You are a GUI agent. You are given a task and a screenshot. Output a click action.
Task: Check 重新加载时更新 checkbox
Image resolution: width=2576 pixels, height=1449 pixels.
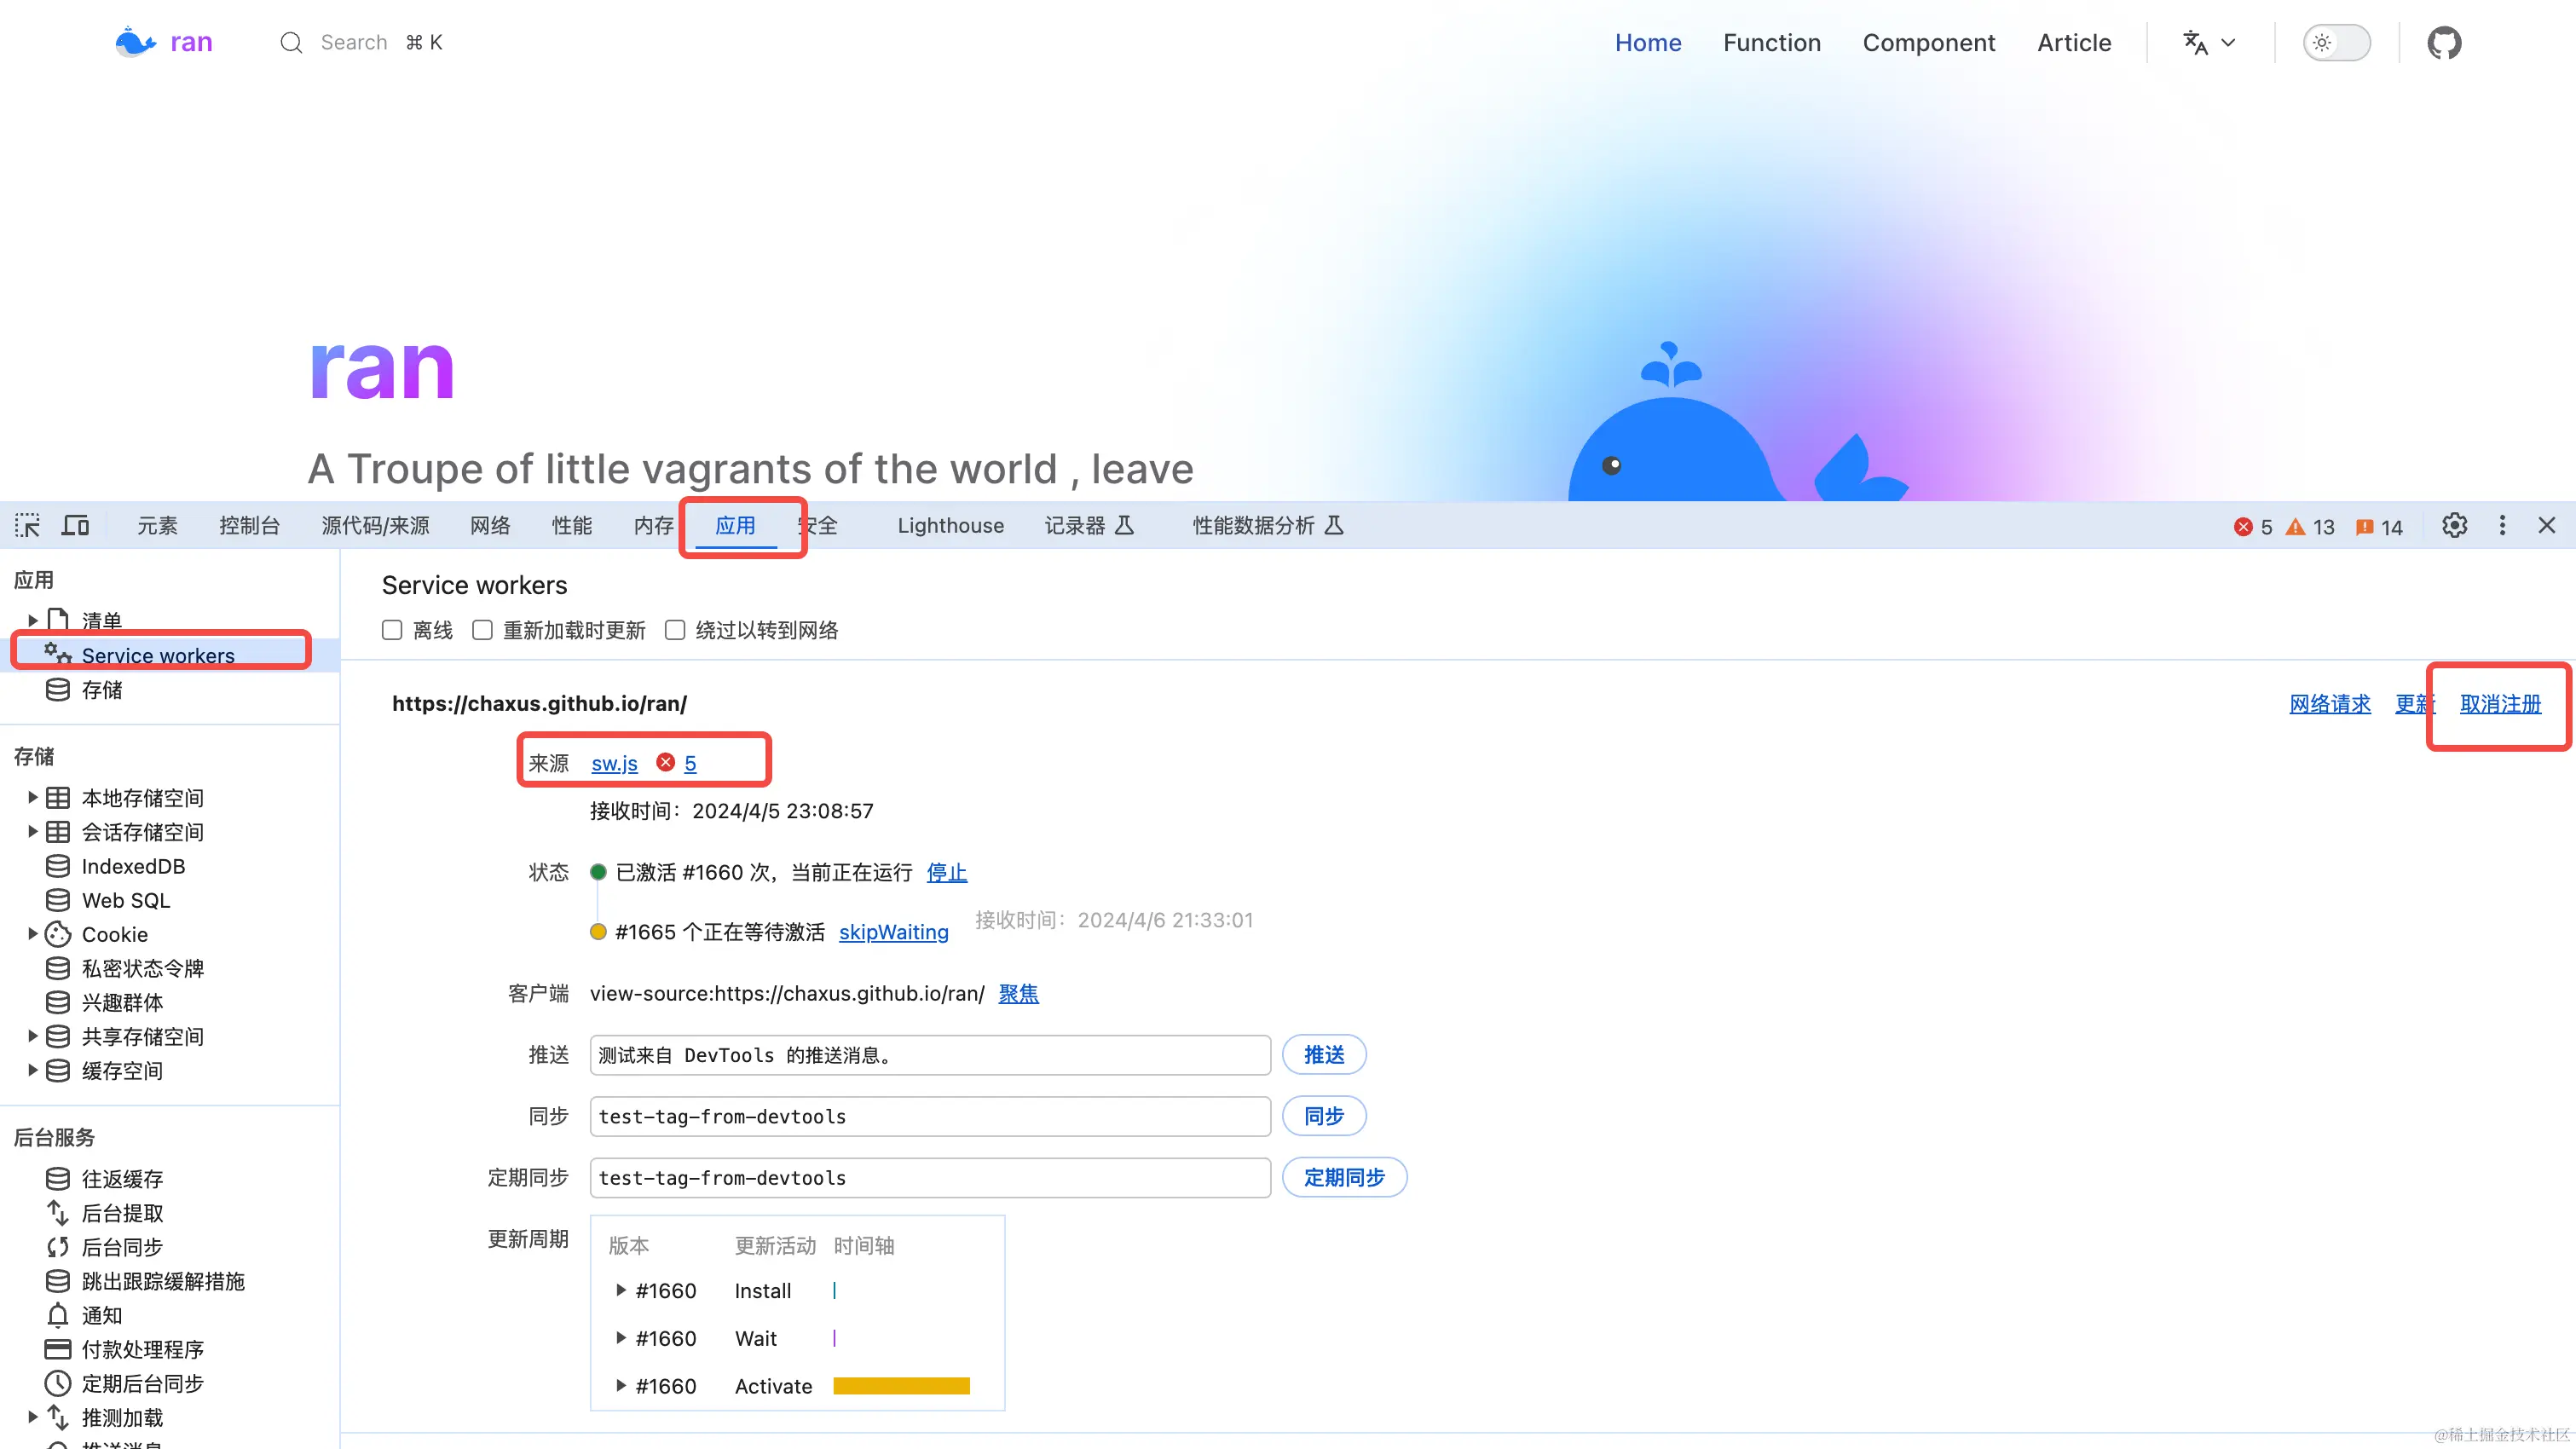click(483, 630)
